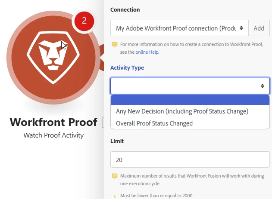Click the 'Watch Proof Activity' subtitle
Screen dimensions: 272x199
[53, 135]
